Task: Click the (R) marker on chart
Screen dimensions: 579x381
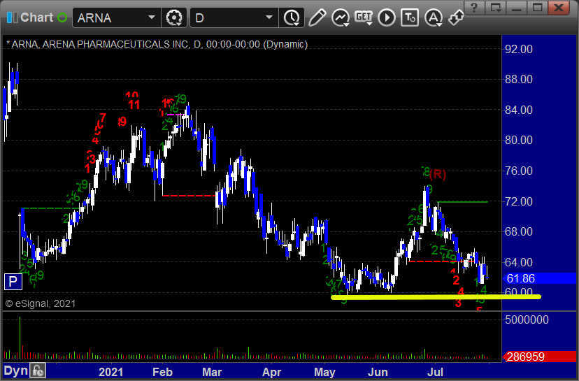Action: (x=438, y=174)
